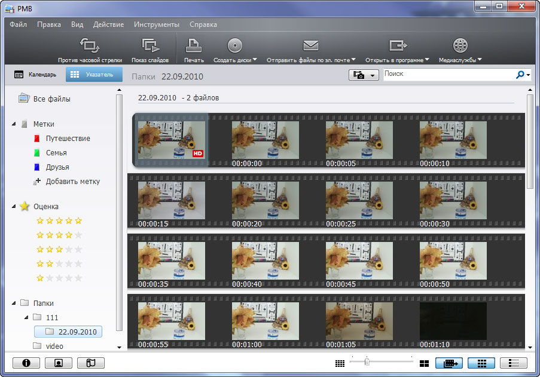The image size is (540, 377).
Task: Open the Инструменты menu
Action: [157, 24]
